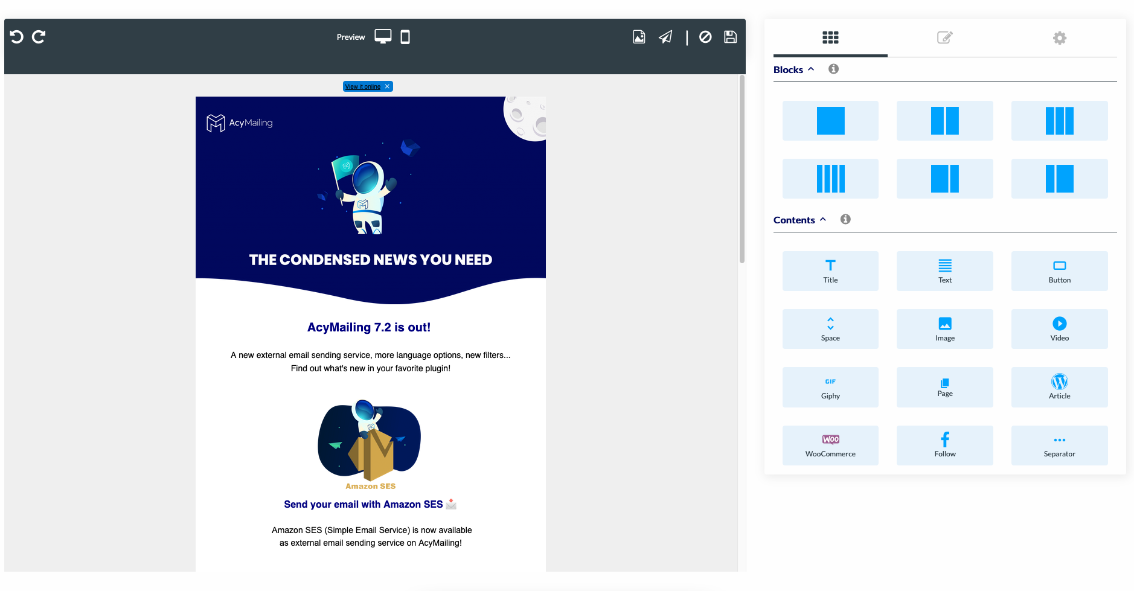Collapse the Blocks section
This screenshot has width=1134, height=591.
click(x=812, y=69)
